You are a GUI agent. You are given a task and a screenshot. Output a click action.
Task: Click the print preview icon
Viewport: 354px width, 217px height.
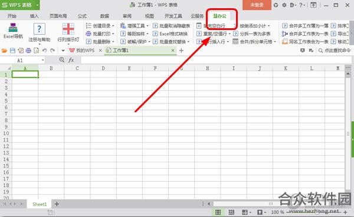coord(37,51)
